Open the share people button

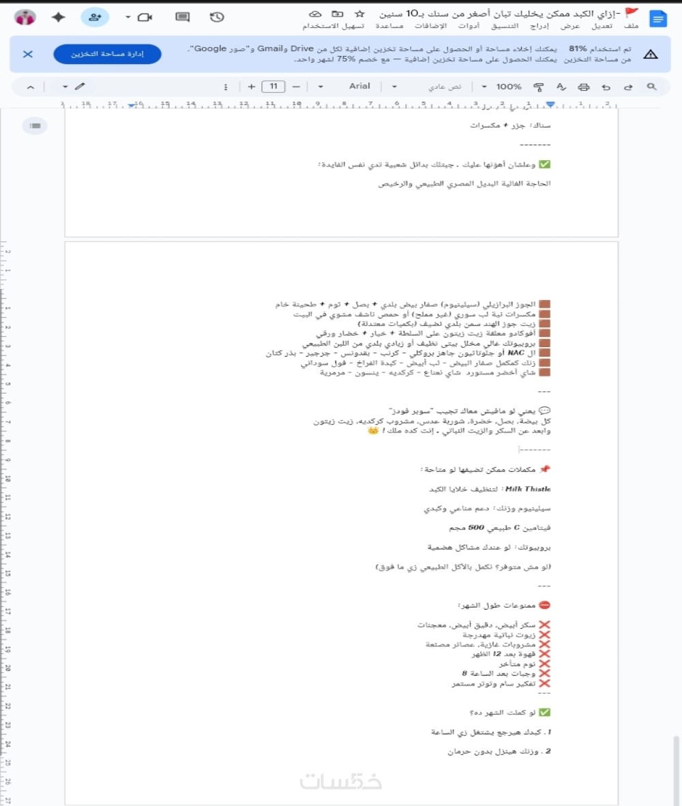click(95, 17)
